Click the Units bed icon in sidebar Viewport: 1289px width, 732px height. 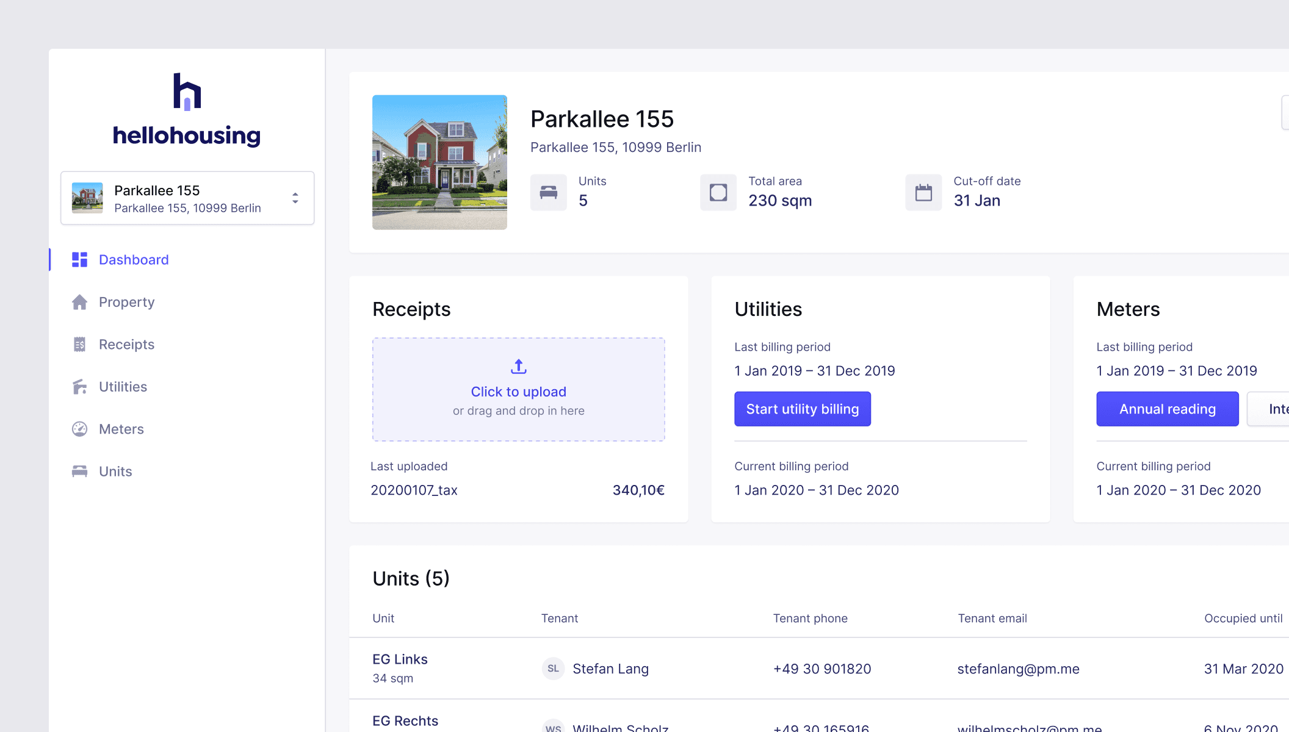pyautogui.click(x=79, y=472)
